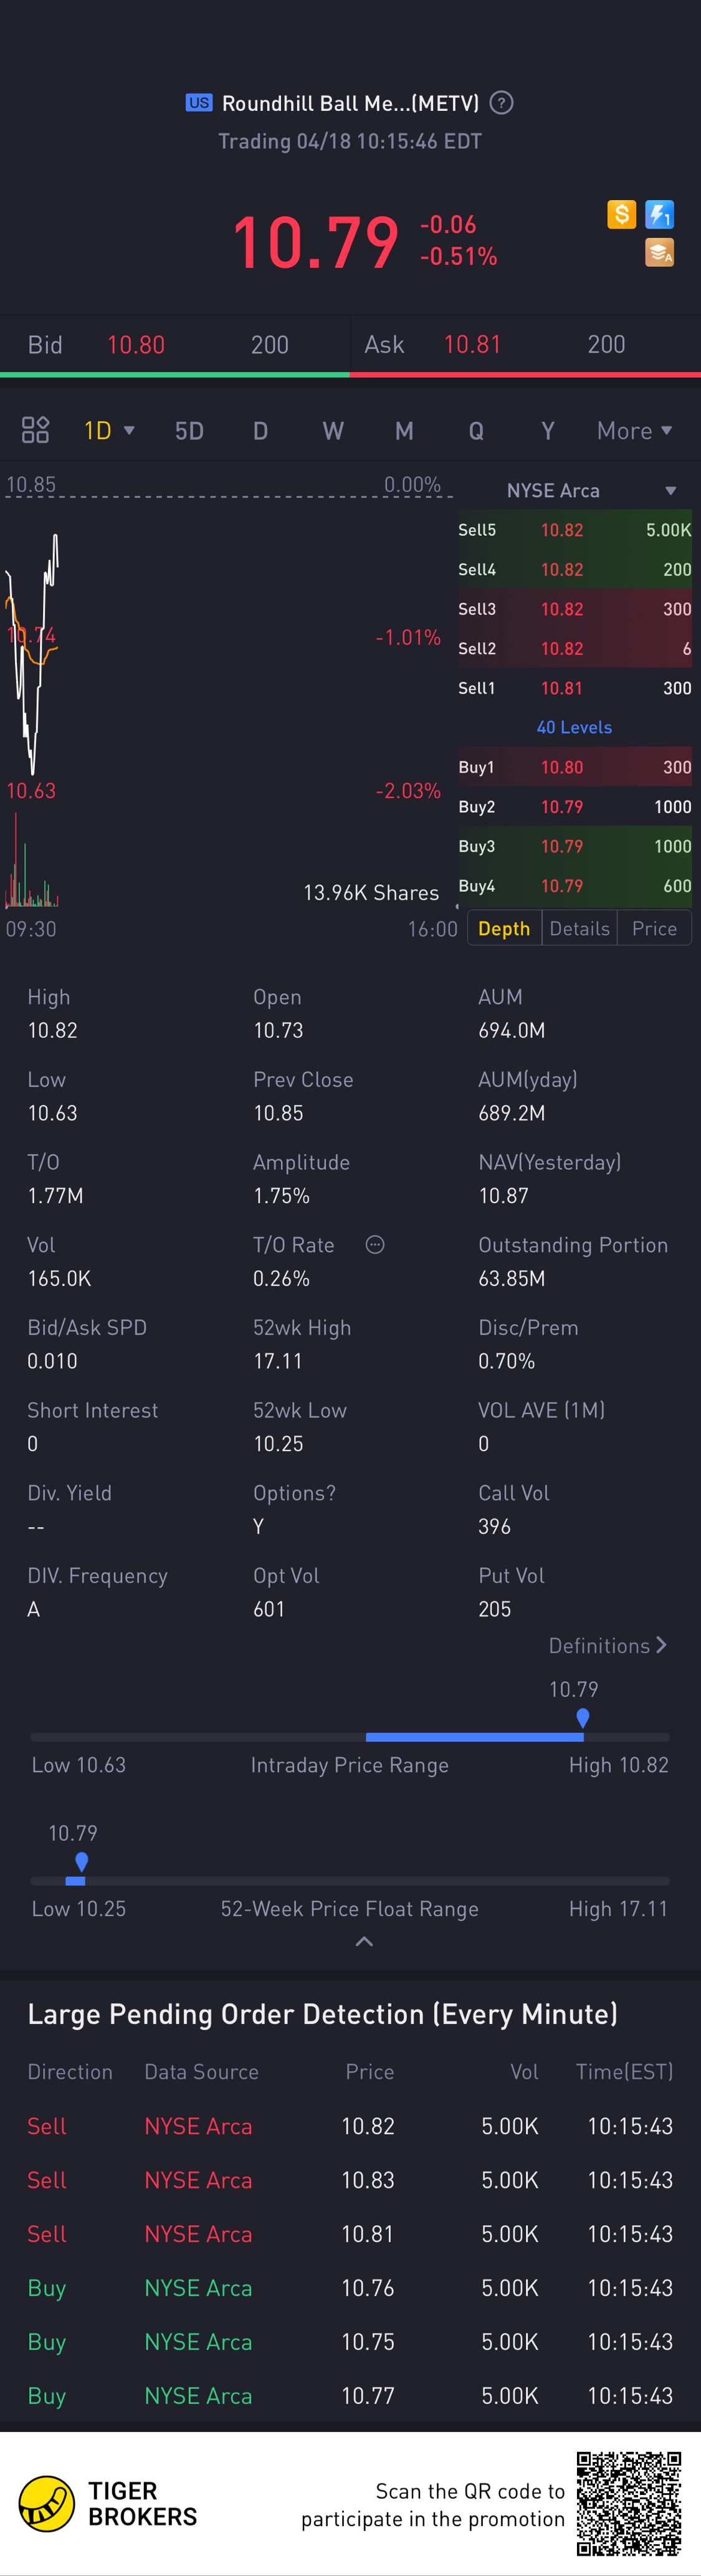Click the Intraday Price Range marker at 10.79
Screen dimensions: 701x2576
[583, 1718]
